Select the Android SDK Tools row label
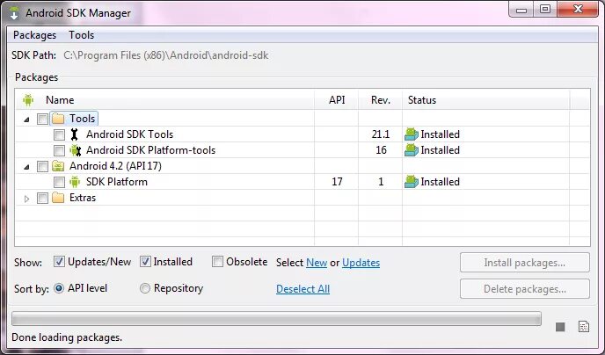Viewport: 605px width, 355px height. 129,134
